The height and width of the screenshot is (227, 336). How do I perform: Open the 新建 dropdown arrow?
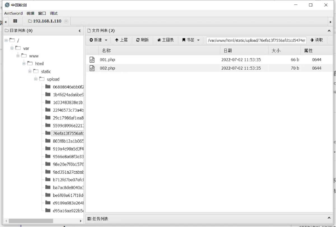click(x=106, y=40)
